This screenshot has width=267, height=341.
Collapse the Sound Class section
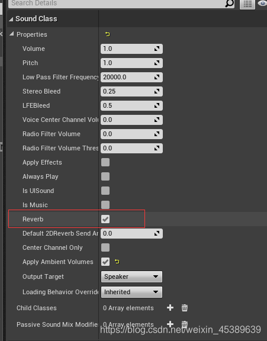coord(11,19)
